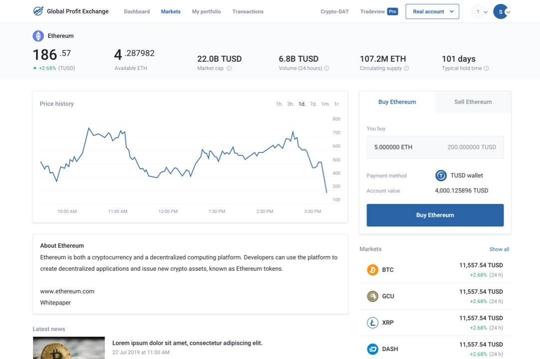Click the 22 Jul 2019 news date

tap(141, 352)
